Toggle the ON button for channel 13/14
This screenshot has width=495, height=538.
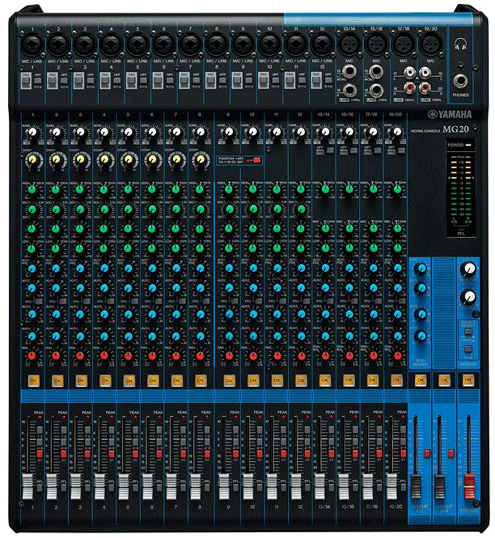pyautogui.click(x=324, y=380)
